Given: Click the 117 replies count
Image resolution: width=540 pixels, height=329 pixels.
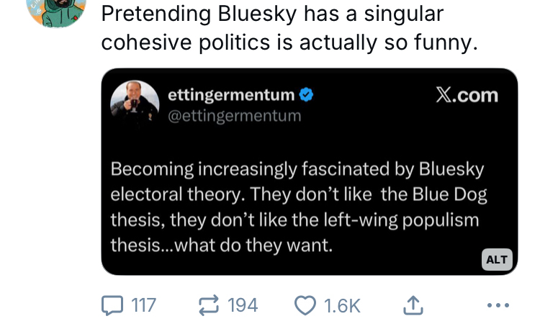Looking at the screenshot, I should pos(144,305).
